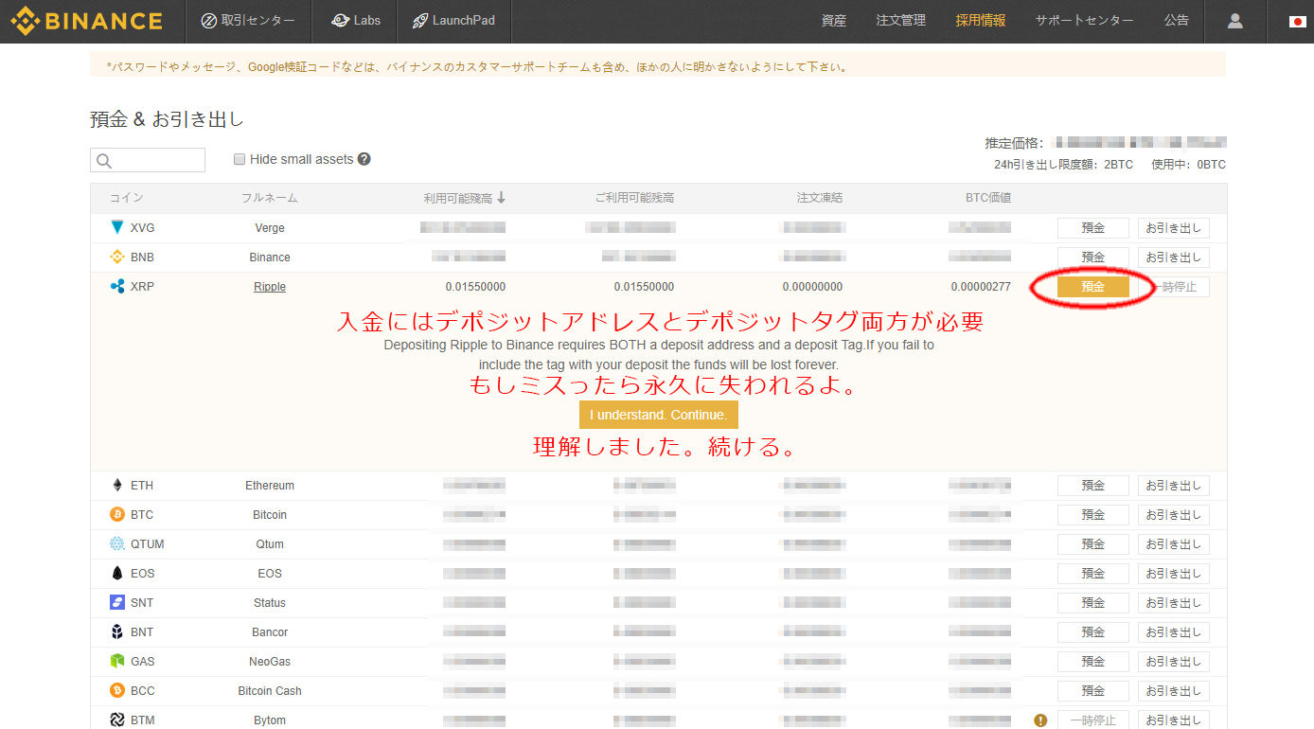The height and width of the screenshot is (729, 1314).
Task: Open the user account icon
Action: pos(1234,21)
